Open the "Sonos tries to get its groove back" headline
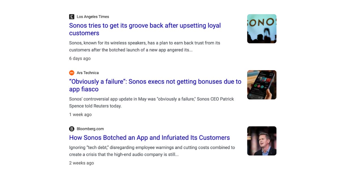This screenshot has width=340, height=178. point(145,29)
